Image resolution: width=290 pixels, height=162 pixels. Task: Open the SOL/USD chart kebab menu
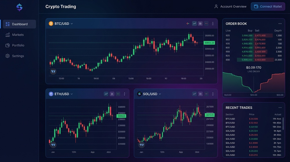(x=213, y=94)
